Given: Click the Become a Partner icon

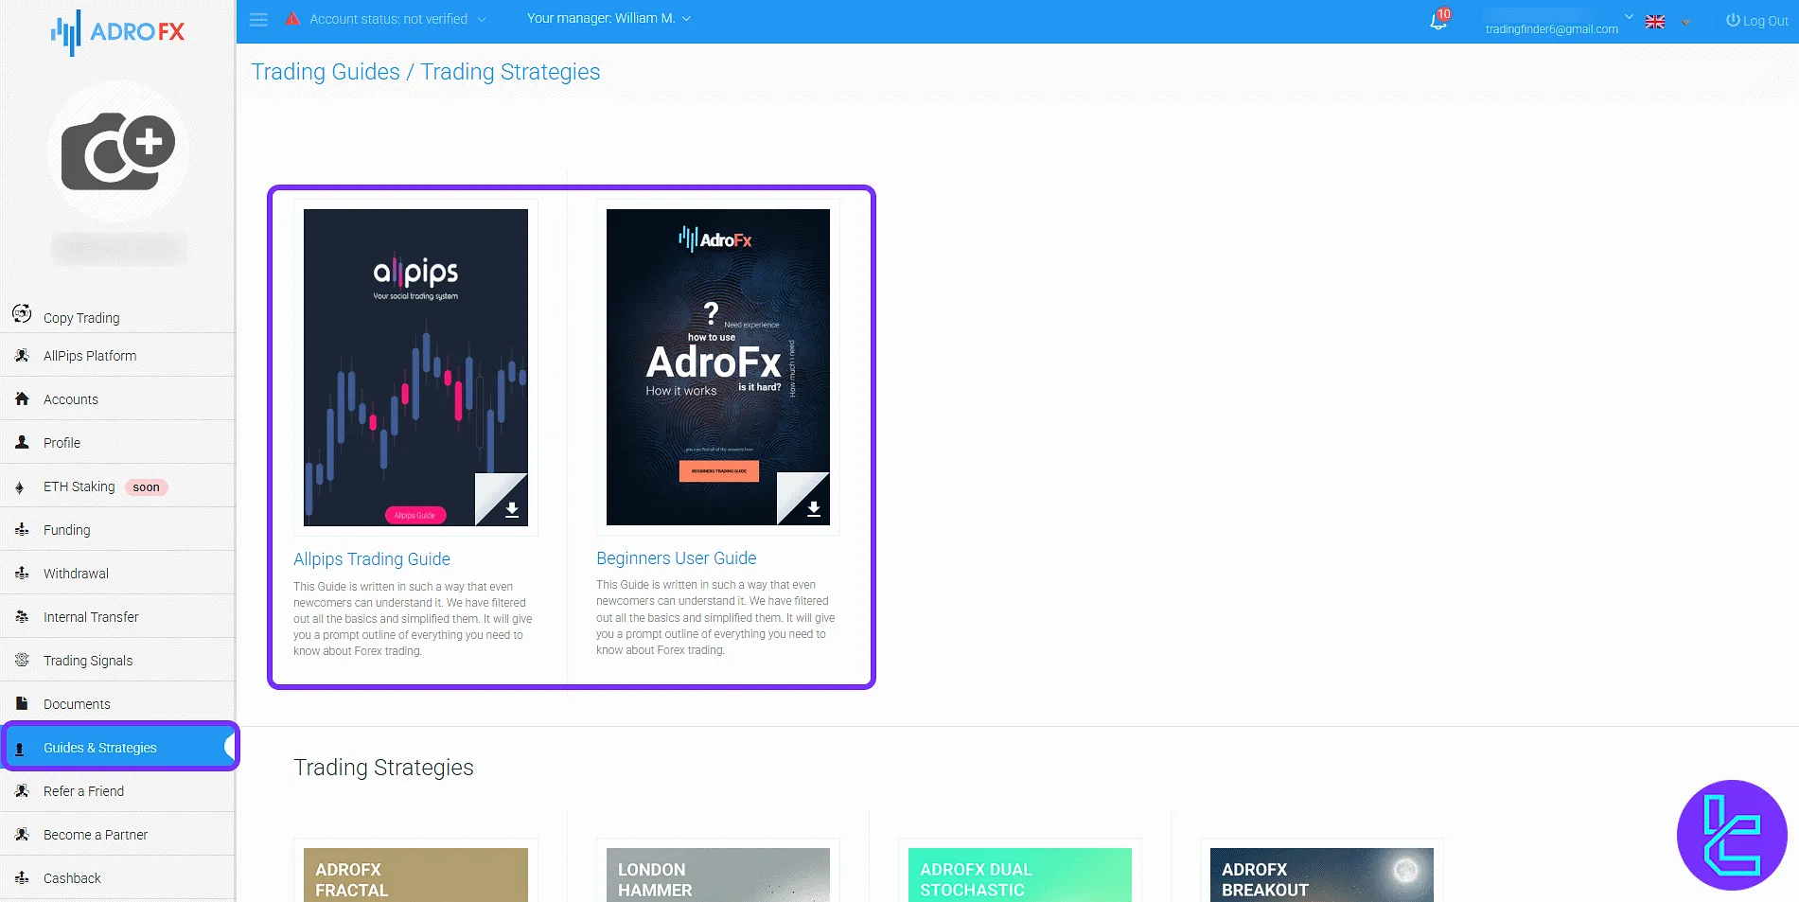Looking at the screenshot, I should [x=22, y=834].
